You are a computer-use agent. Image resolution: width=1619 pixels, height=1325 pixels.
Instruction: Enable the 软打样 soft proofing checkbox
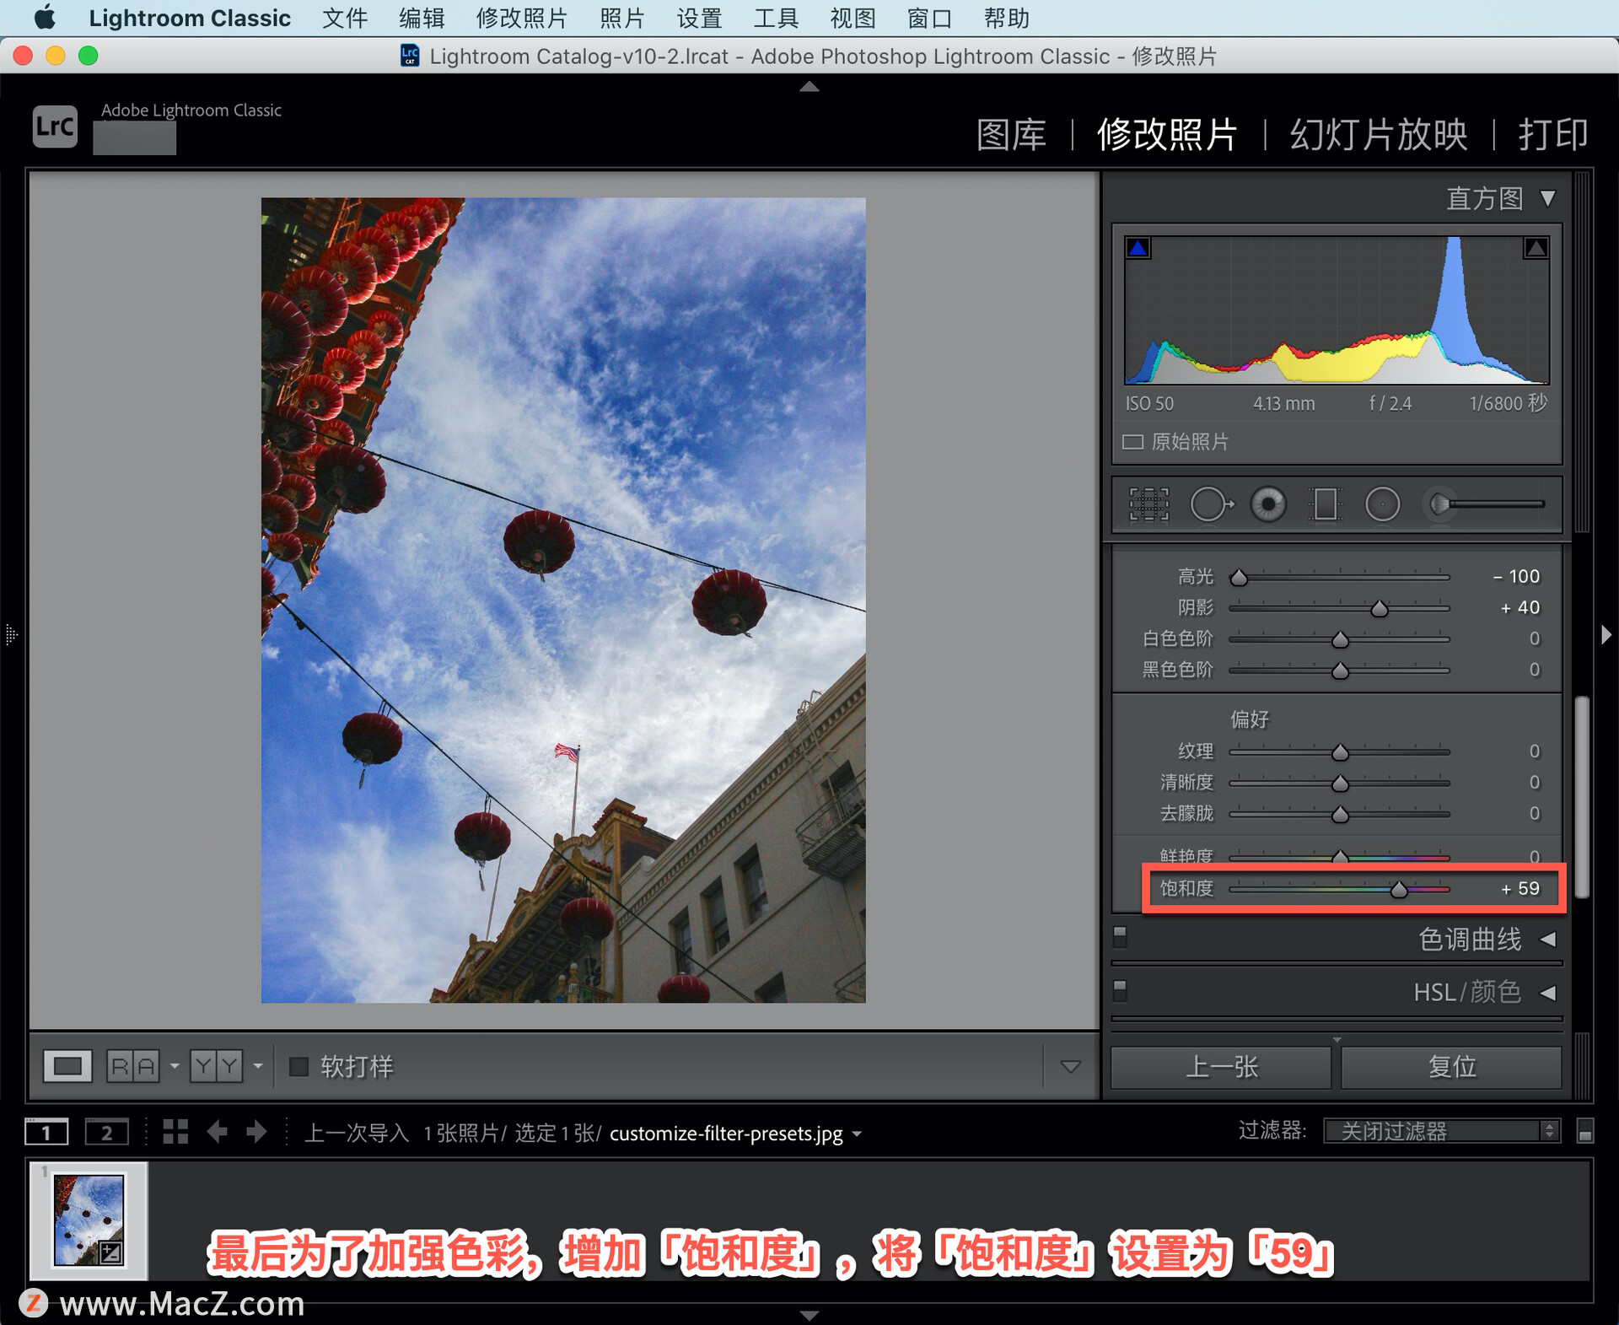click(x=299, y=1066)
